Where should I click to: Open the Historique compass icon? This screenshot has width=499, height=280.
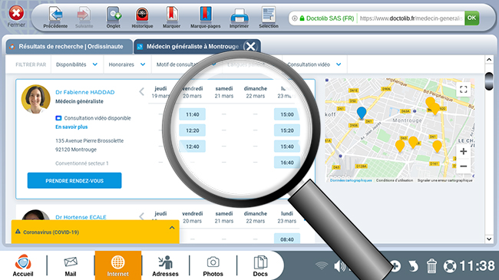coord(142,15)
